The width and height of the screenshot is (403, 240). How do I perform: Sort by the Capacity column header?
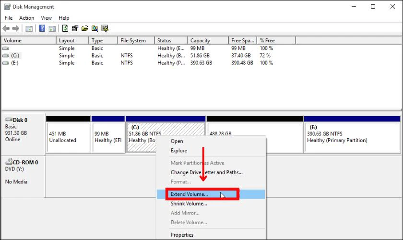pyautogui.click(x=208, y=40)
